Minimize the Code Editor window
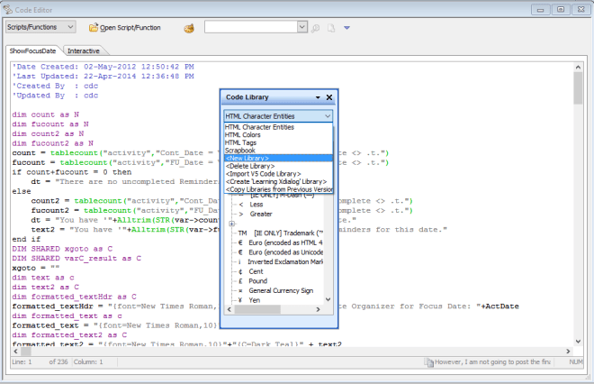 (x=540, y=10)
